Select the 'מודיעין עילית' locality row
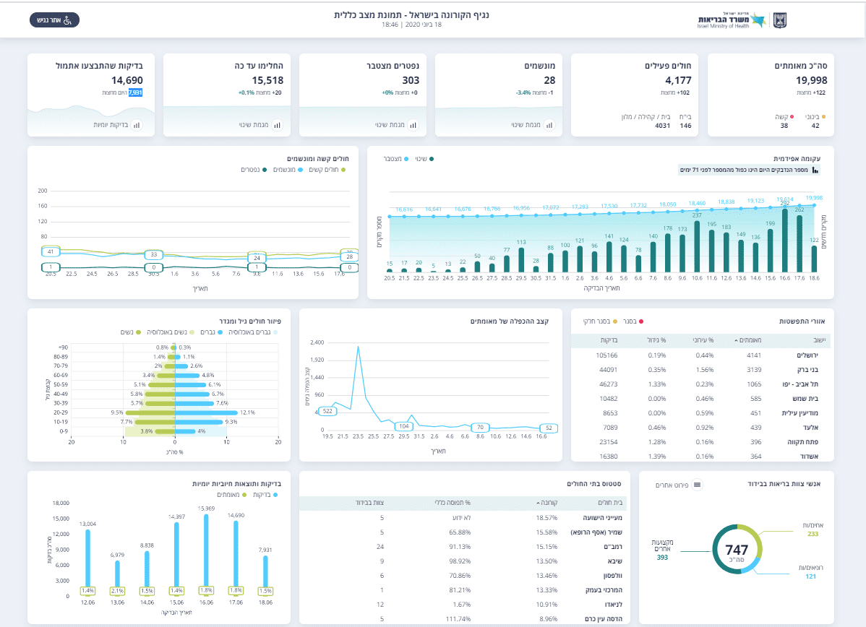The height and width of the screenshot is (627, 866). [x=703, y=413]
